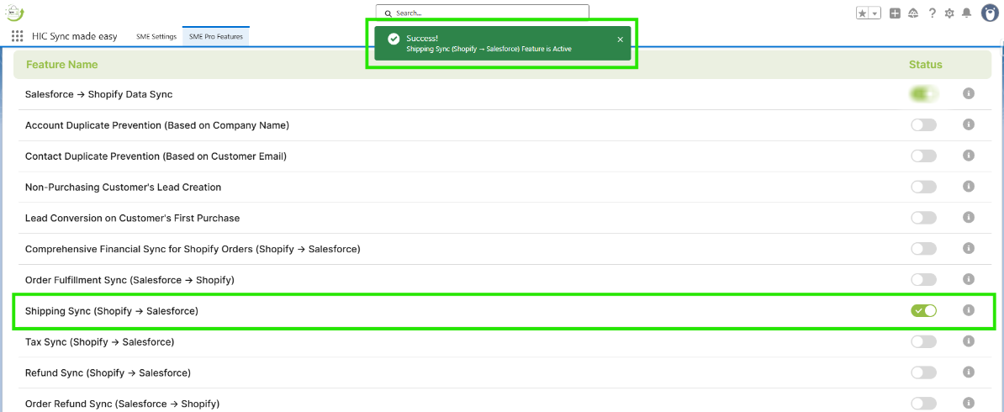
Task: Open the help question mark icon
Action: tap(933, 13)
